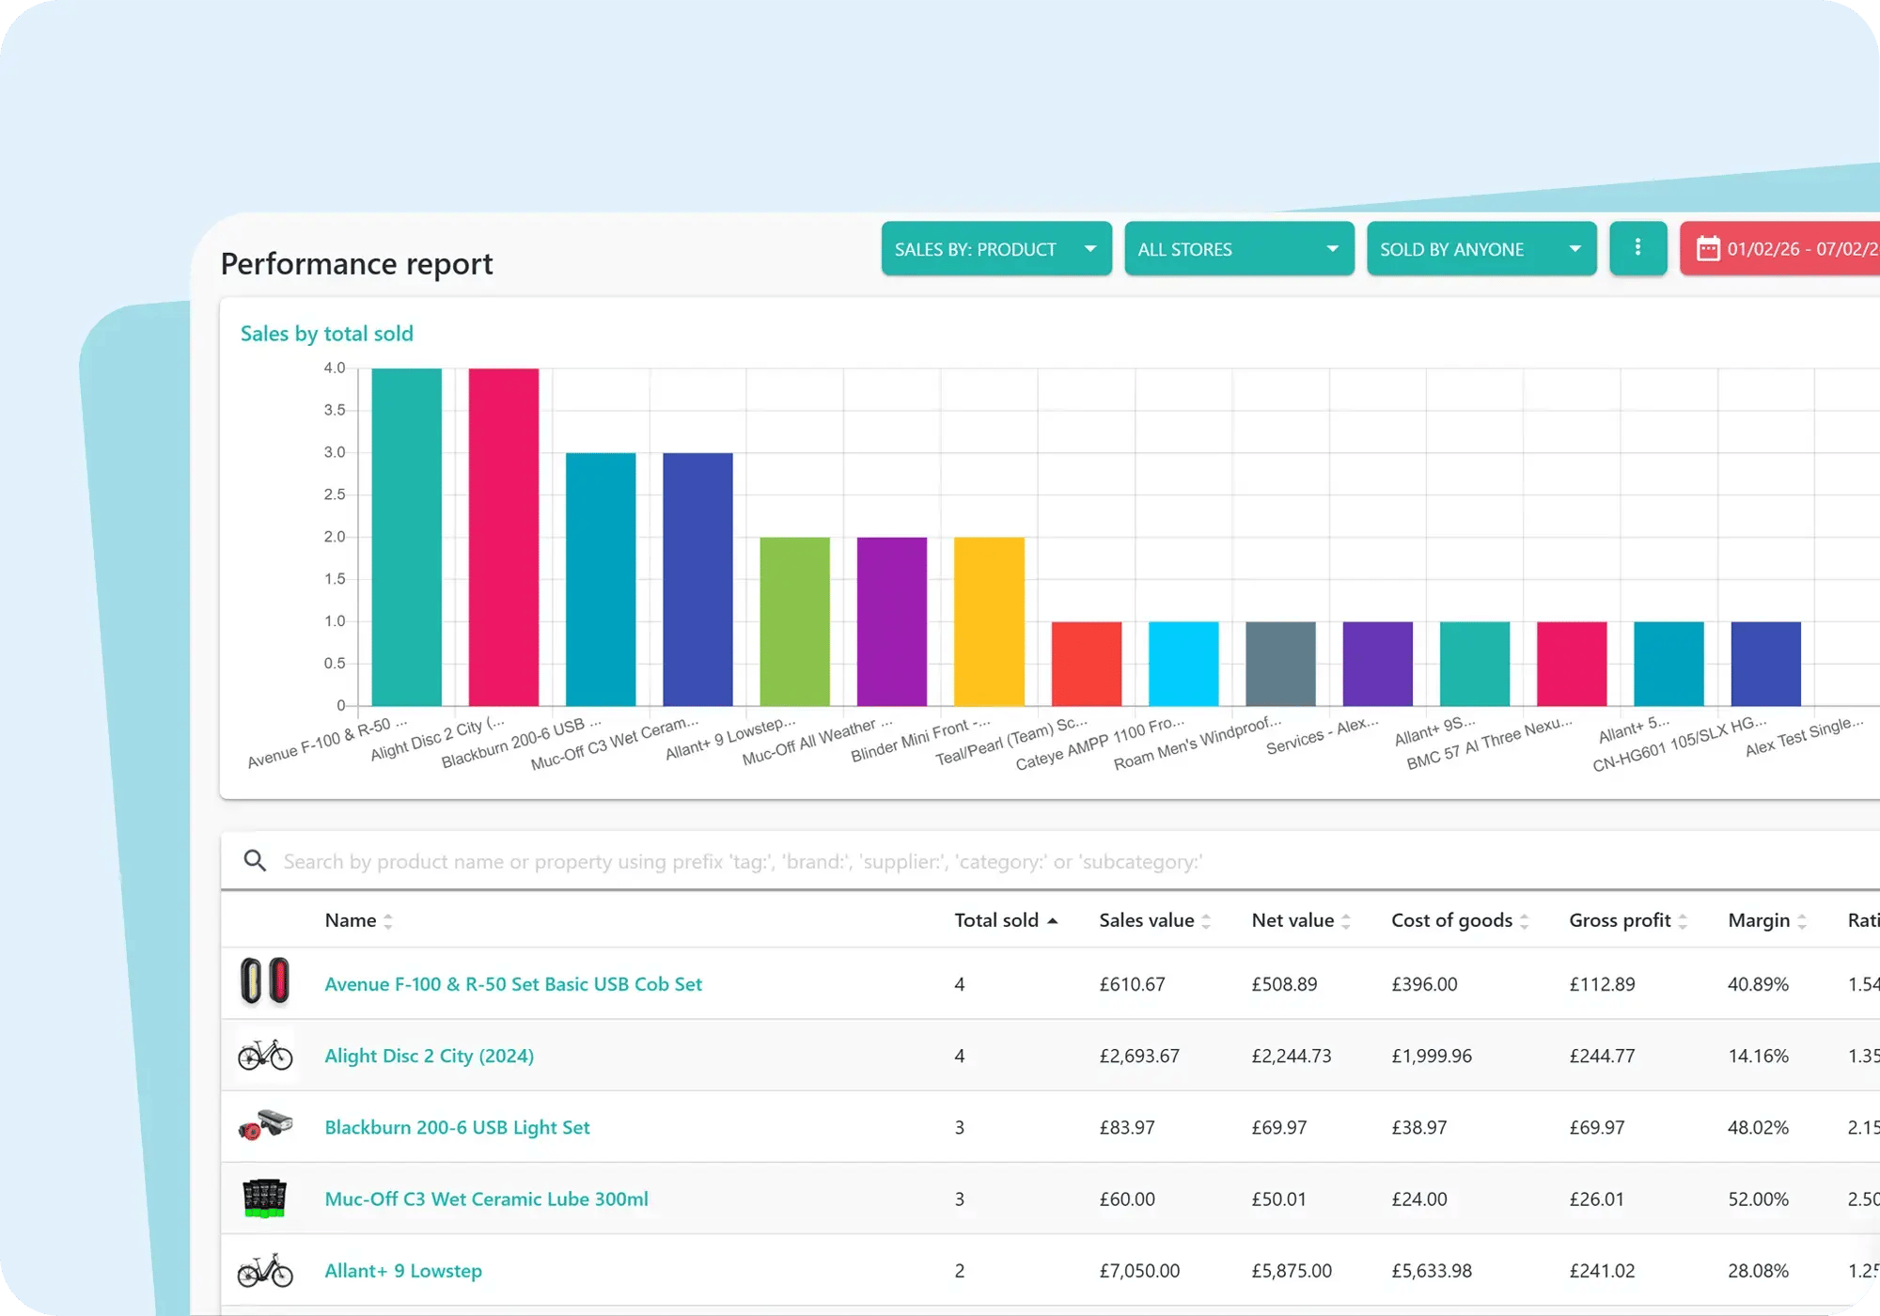Toggle sorting on Gross profit column
The width and height of the screenshot is (1880, 1316).
point(1683,920)
